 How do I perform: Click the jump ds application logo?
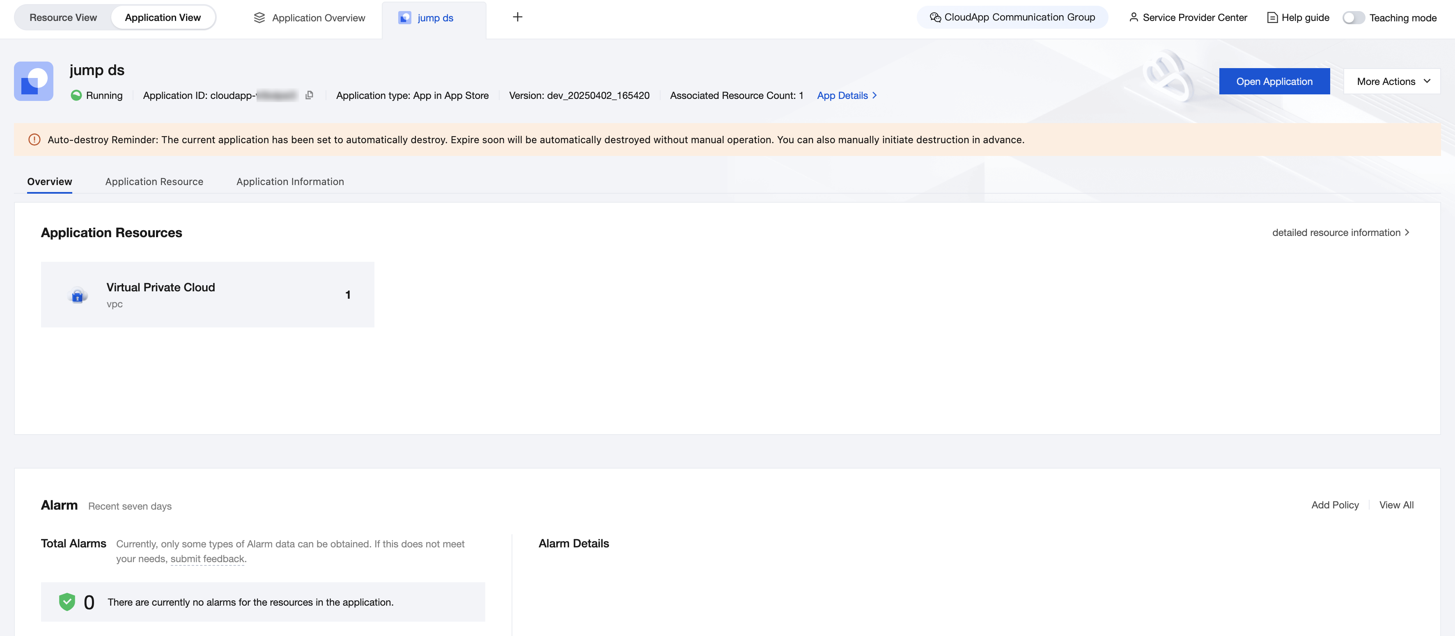point(34,81)
